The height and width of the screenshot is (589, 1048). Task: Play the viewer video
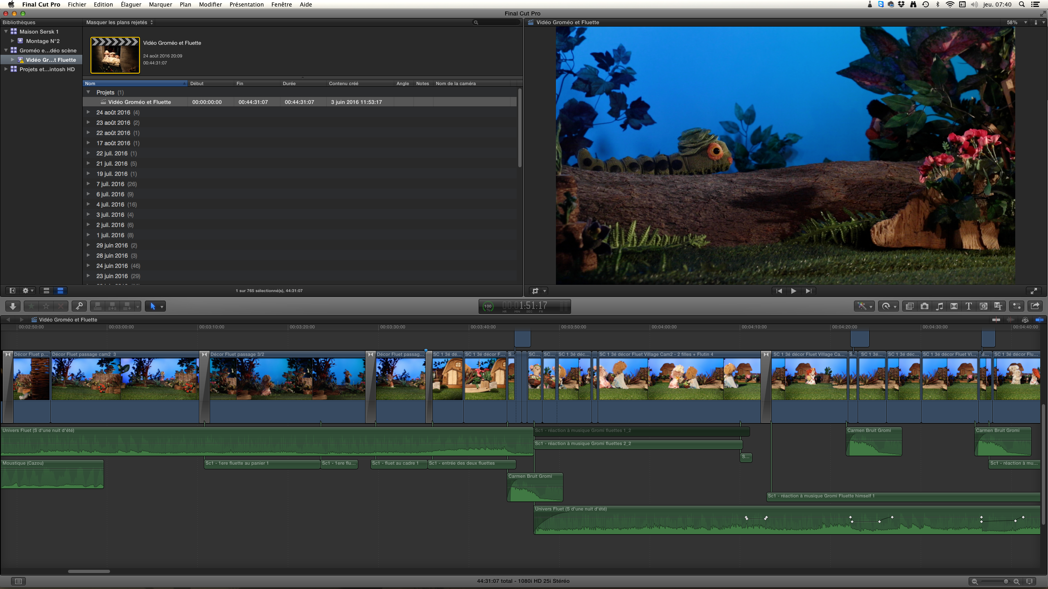click(794, 291)
